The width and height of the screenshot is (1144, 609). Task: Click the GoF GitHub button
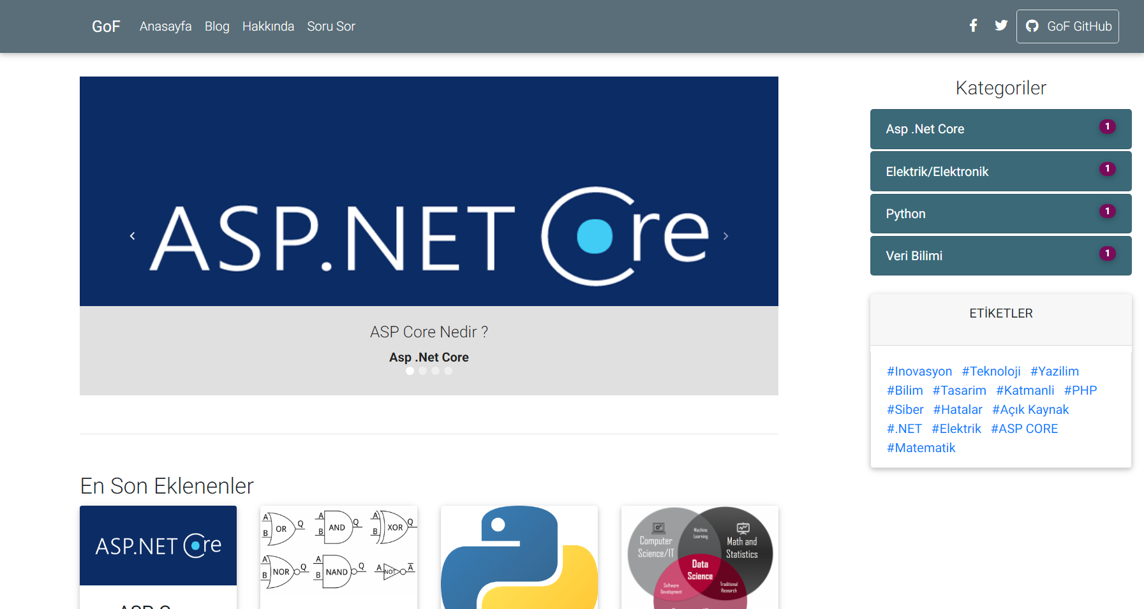click(1067, 26)
